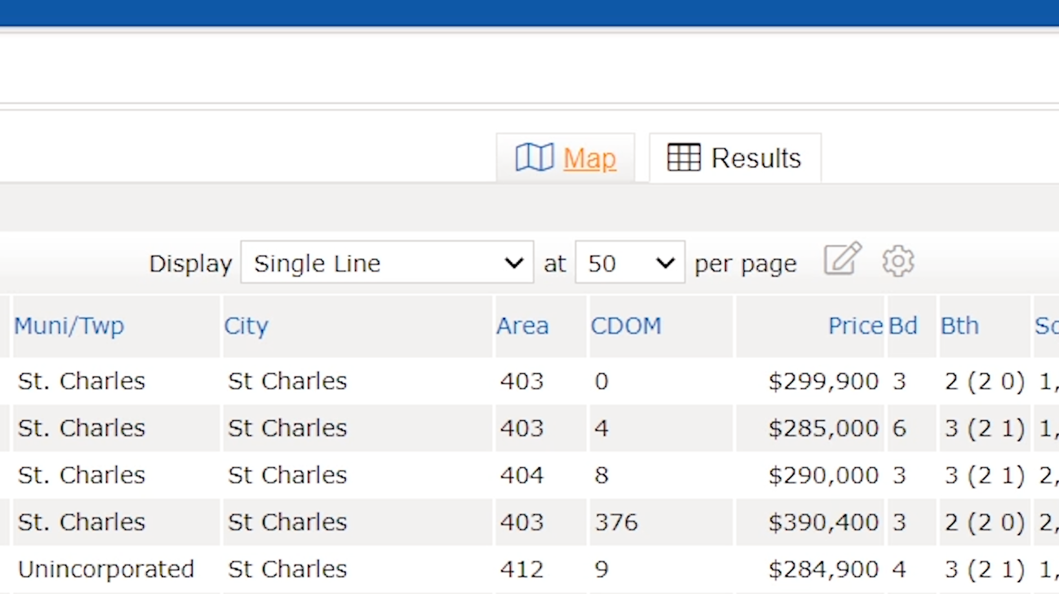1059x594 pixels.
Task: Click the edit pencil icon
Action: [842, 258]
